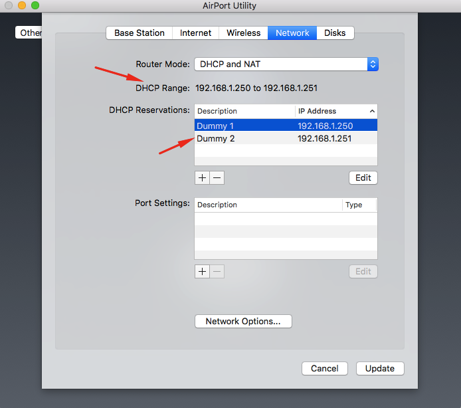461x408 pixels.
Task: Click the DHCP Range value text
Action: tap(256, 88)
